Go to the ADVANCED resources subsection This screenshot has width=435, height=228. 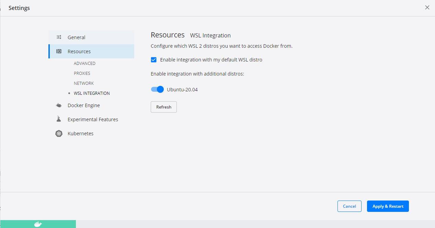pos(84,64)
